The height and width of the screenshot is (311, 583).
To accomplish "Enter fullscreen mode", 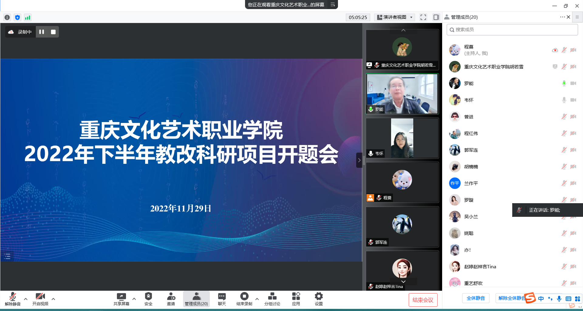I will click(x=423, y=17).
